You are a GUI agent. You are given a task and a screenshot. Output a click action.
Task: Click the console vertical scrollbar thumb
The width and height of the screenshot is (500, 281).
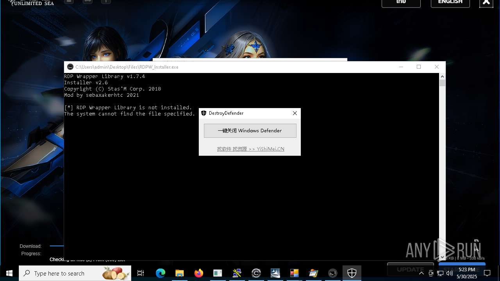442,83
